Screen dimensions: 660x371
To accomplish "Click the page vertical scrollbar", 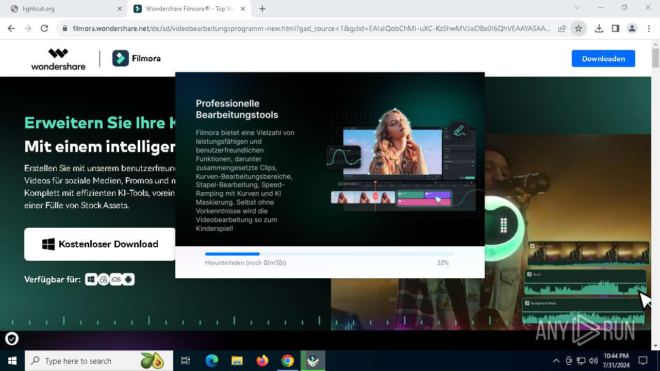I will pyautogui.click(x=655, y=57).
